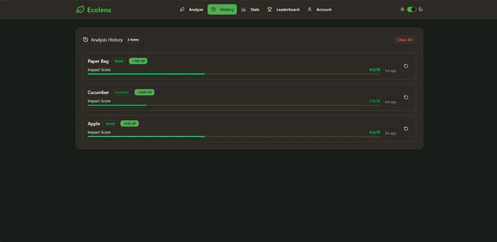Click the +1000 XP badge
This screenshot has height=242, width=497.
(144, 92)
